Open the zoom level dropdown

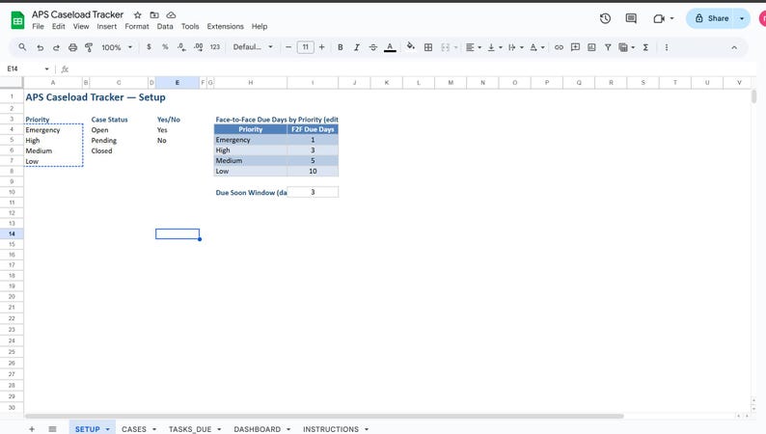[117, 47]
